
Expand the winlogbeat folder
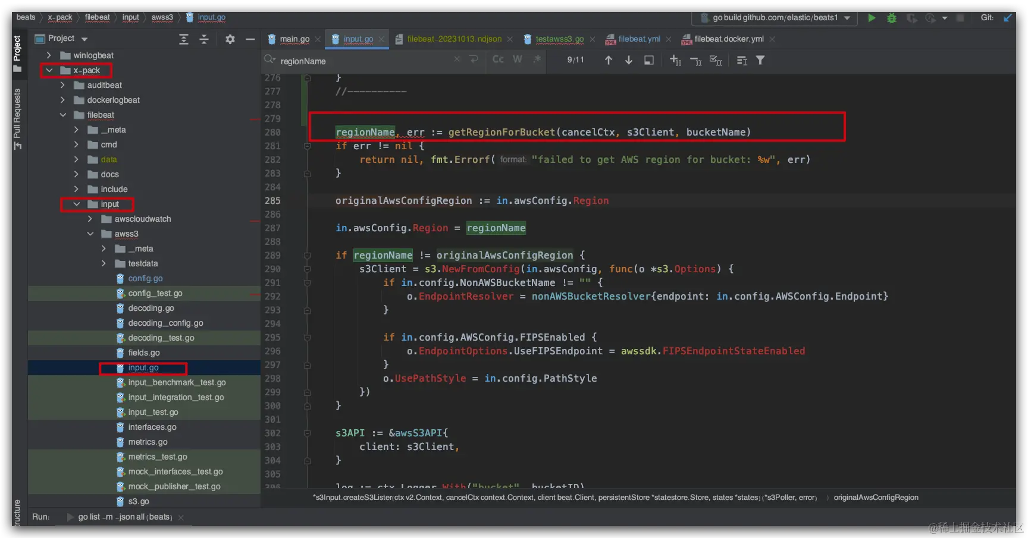pos(49,55)
